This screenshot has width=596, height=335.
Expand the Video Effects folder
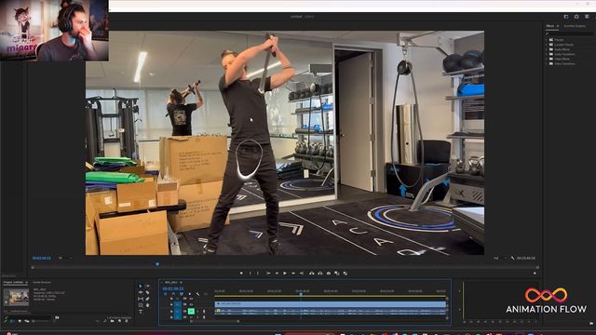click(547, 59)
